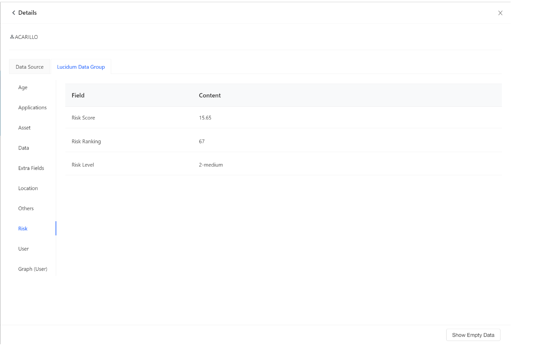Select the 67 risk ranking value
This screenshot has height=351, width=543.
[x=202, y=142]
